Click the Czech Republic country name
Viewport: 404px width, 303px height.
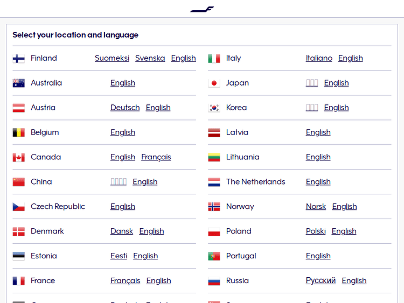tap(58, 207)
